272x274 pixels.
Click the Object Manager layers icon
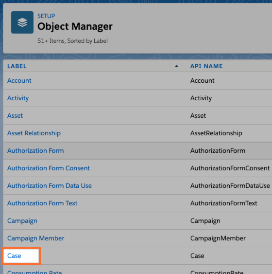(22, 22)
